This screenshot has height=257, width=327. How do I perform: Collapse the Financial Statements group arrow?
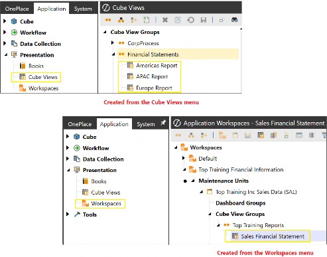113,54
